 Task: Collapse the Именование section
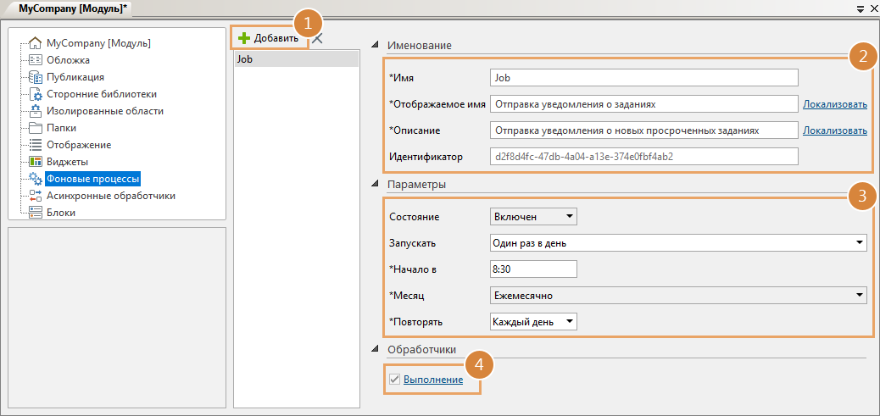[376, 45]
